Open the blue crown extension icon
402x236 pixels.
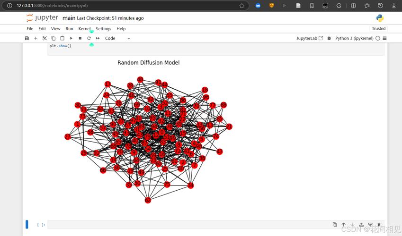point(258,5)
